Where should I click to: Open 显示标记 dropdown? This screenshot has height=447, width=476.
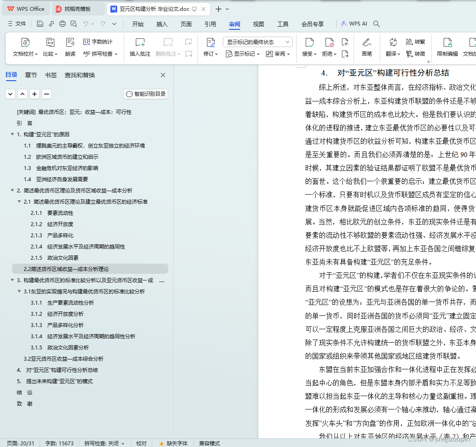tap(243, 54)
